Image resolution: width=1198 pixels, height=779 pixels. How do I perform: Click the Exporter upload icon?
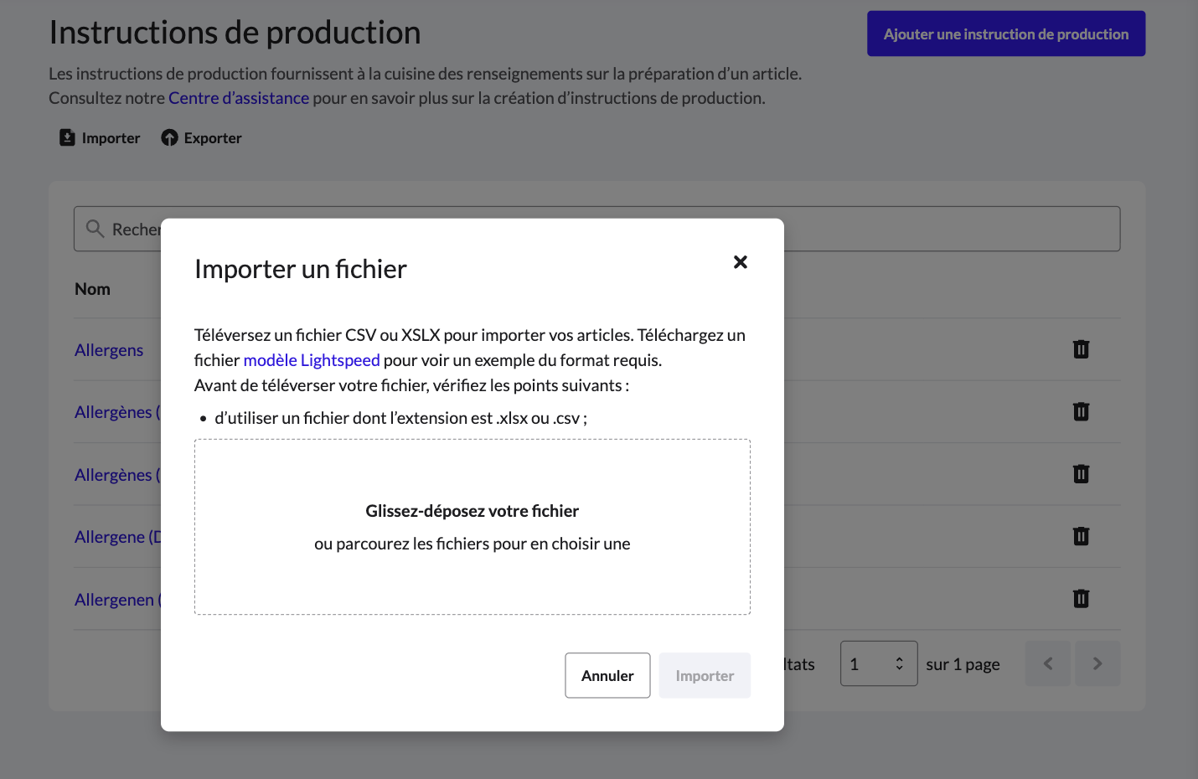coord(169,137)
